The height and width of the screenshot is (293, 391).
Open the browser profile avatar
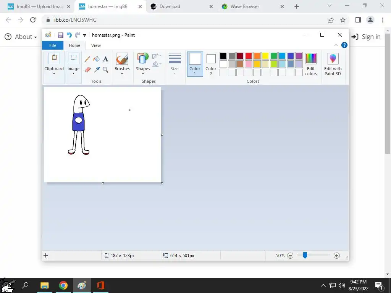[x=370, y=20]
